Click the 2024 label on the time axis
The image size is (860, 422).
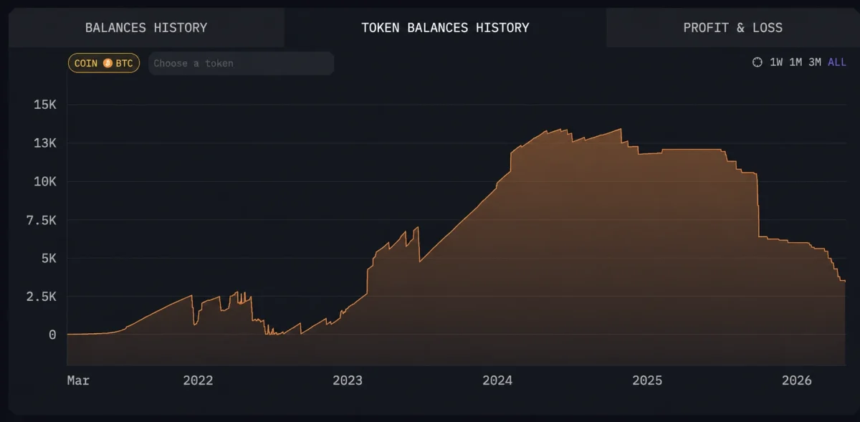click(497, 380)
